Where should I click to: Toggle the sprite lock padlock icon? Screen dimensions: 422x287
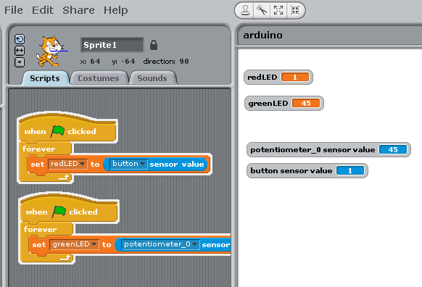[x=154, y=45]
